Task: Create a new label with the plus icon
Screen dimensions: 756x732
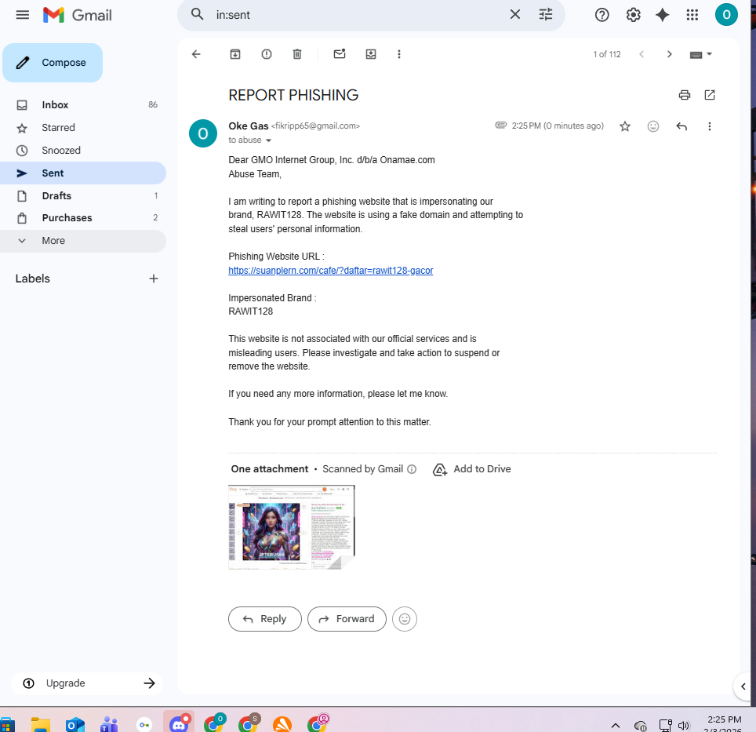Action: coord(154,279)
